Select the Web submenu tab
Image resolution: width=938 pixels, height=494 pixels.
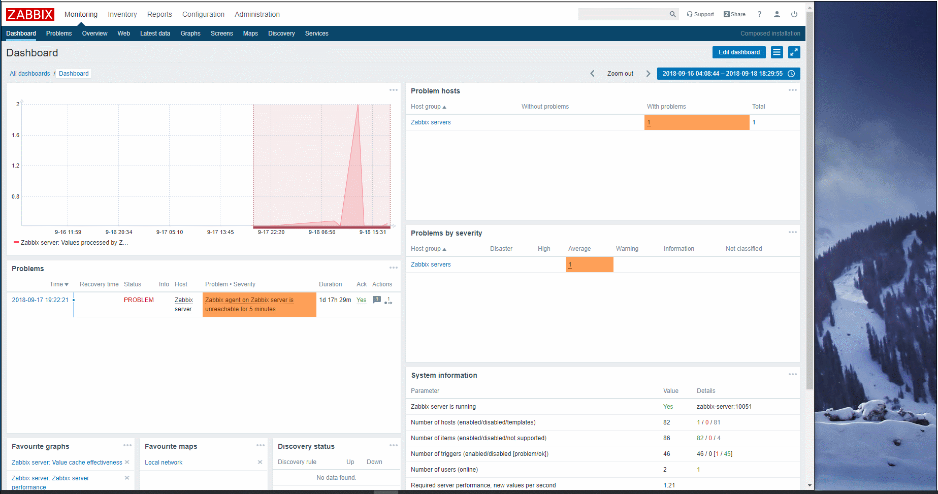(x=124, y=34)
